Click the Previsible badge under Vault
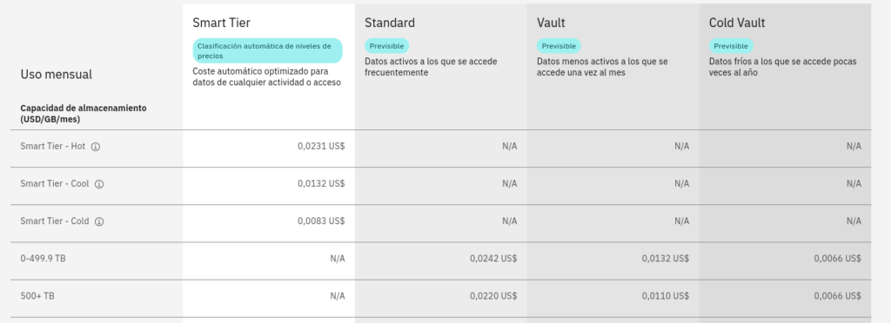This screenshot has height=323, width=891. pos(559,46)
